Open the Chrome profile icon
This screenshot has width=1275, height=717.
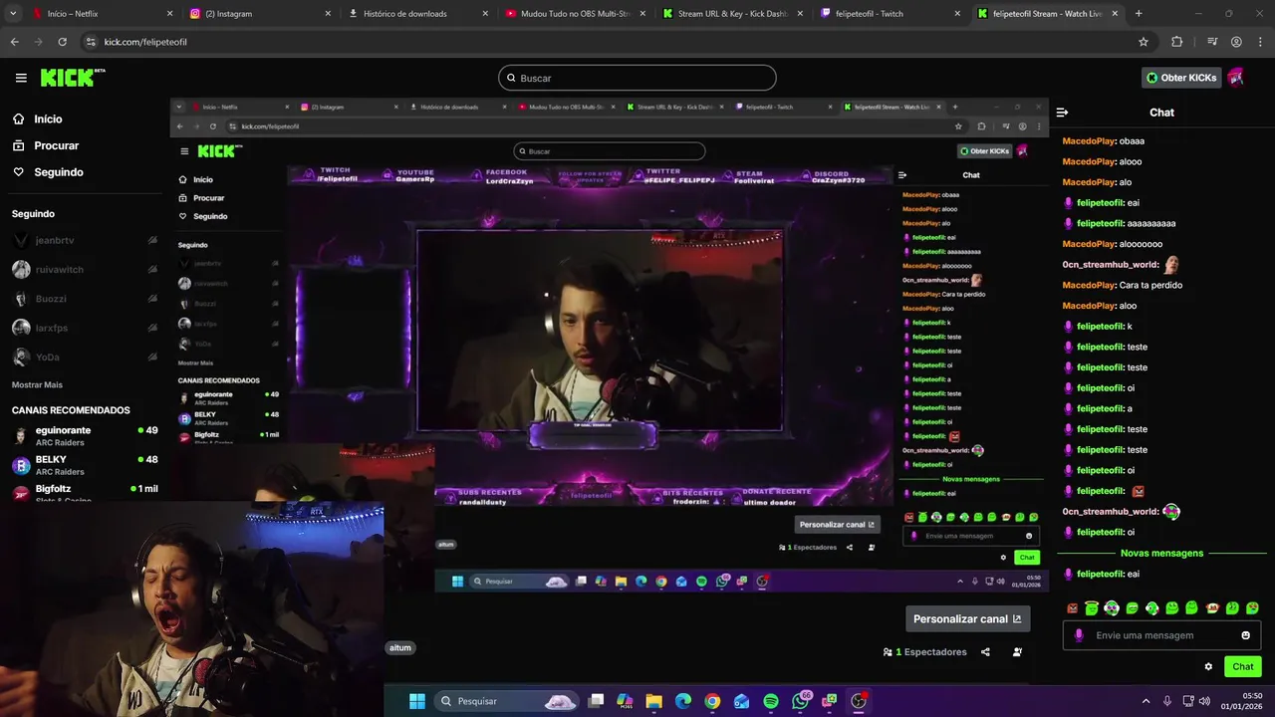(1236, 42)
